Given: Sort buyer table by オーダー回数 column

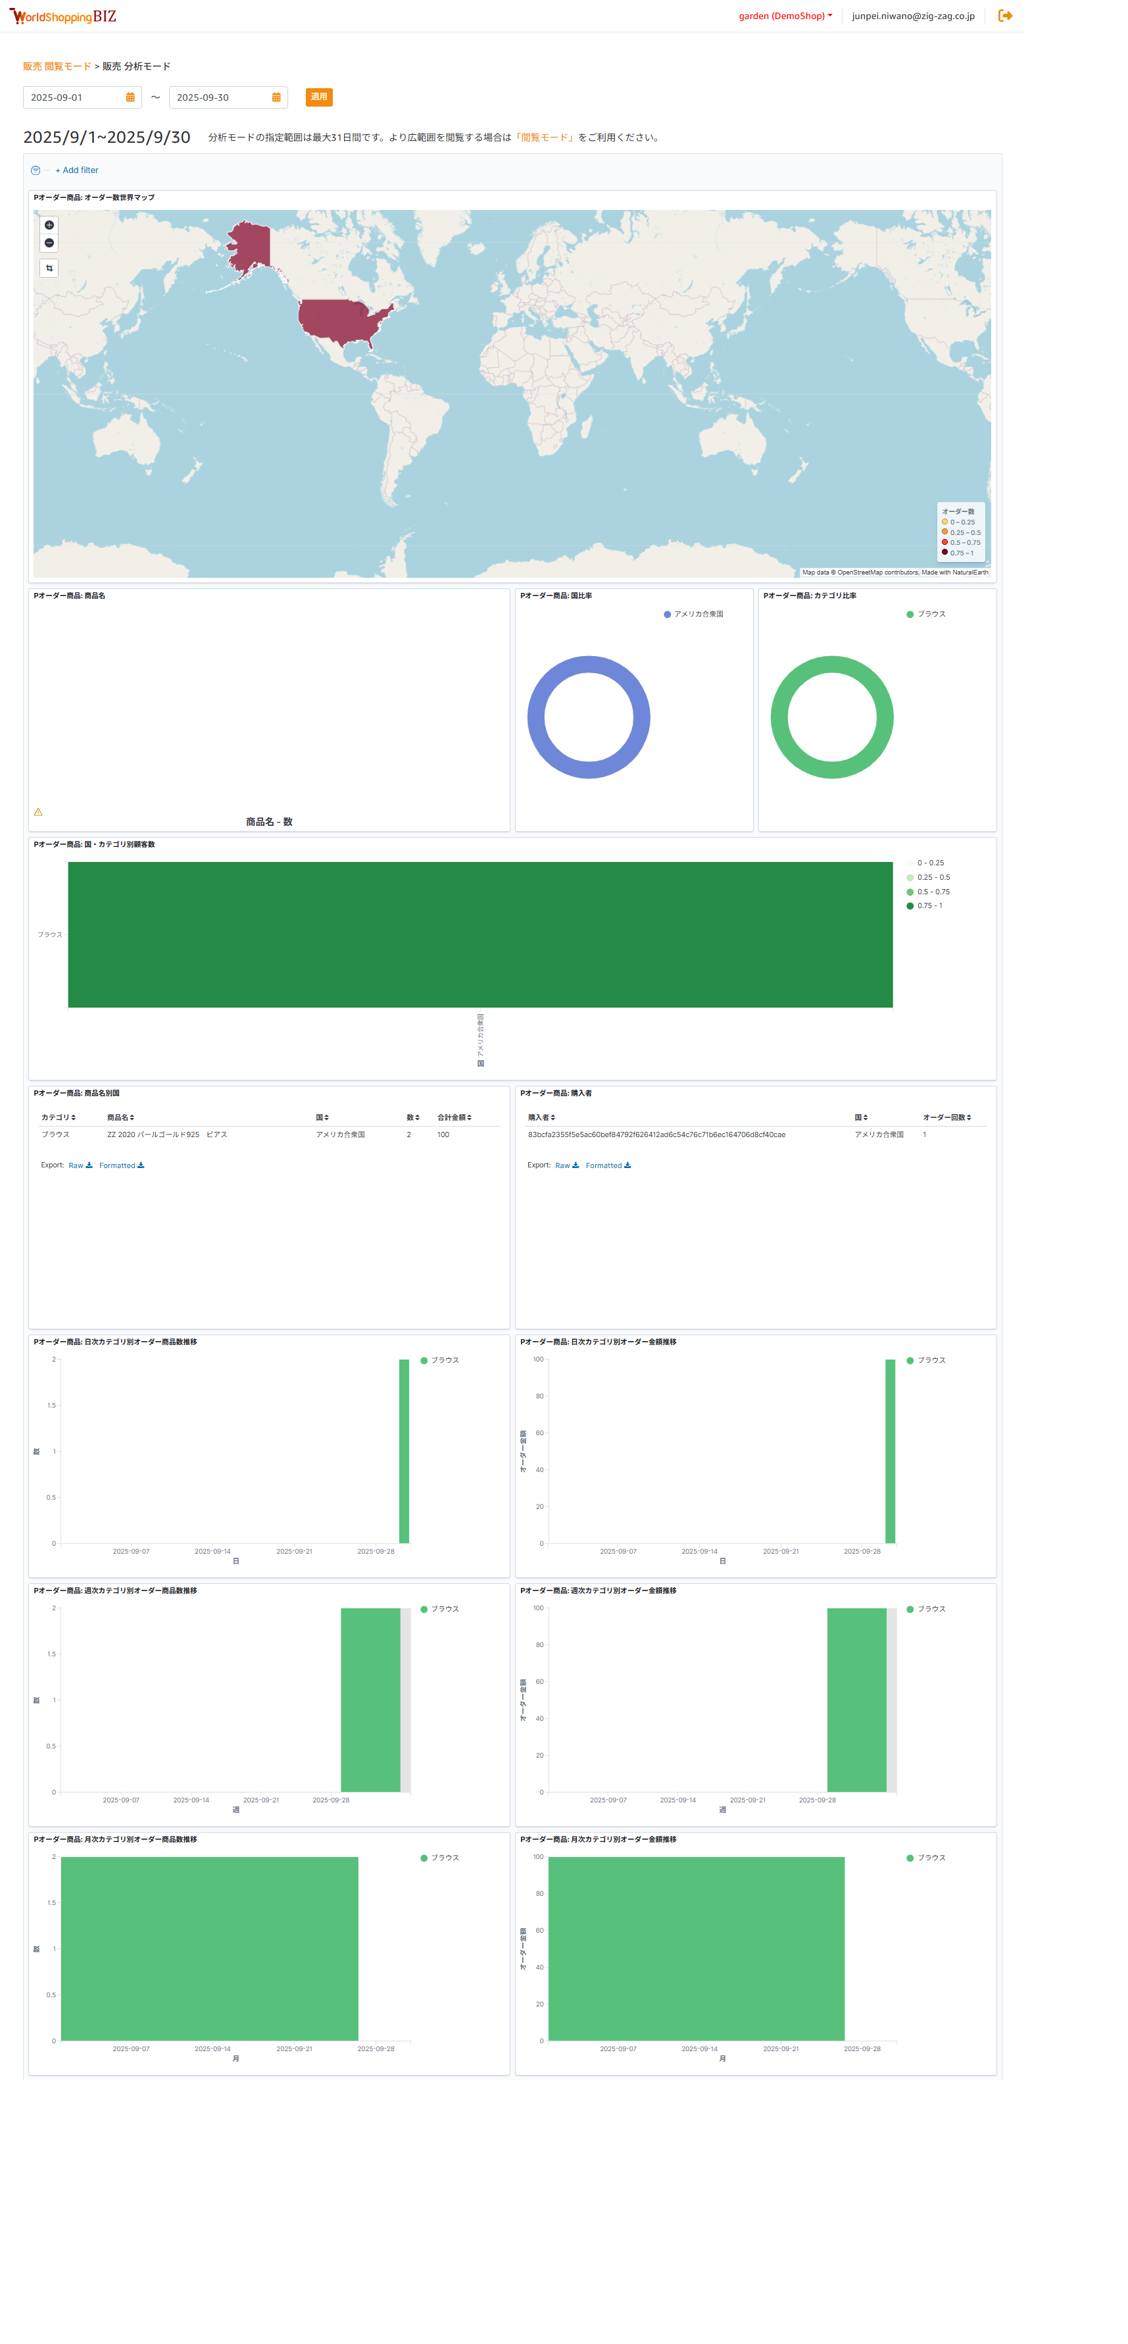Looking at the screenshot, I should coord(946,1117).
